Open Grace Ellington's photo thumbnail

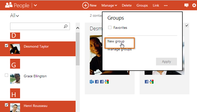coord(15,78)
